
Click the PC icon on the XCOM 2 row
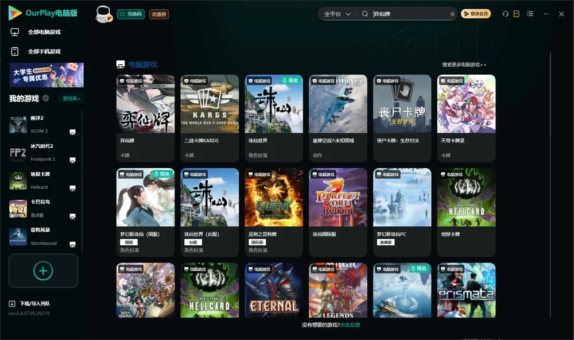[72, 132]
